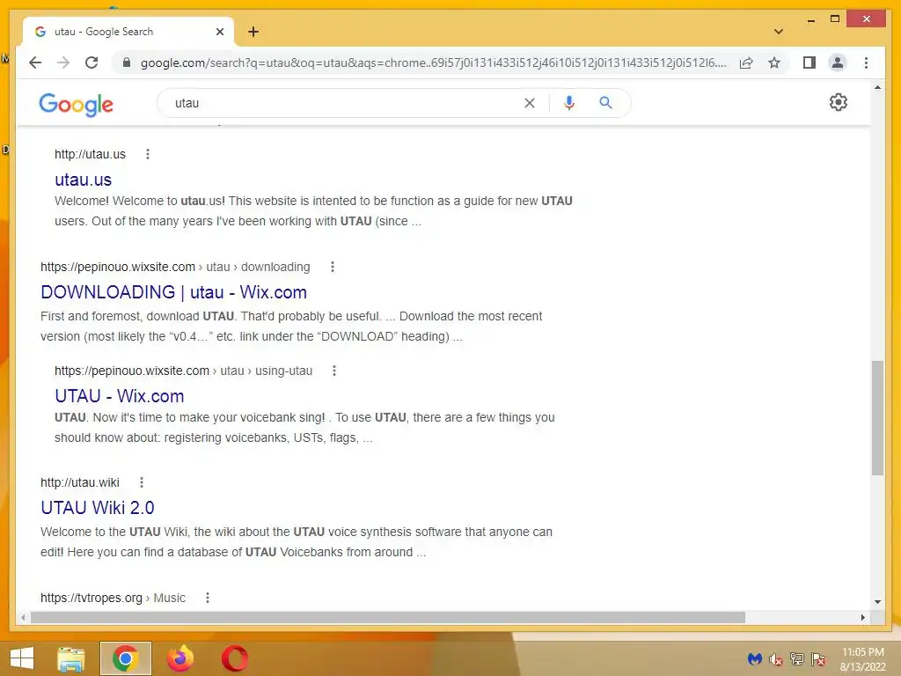Open the Action Center flag icon
The height and width of the screenshot is (676, 901).
pyautogui.click(x=818, y=659)
